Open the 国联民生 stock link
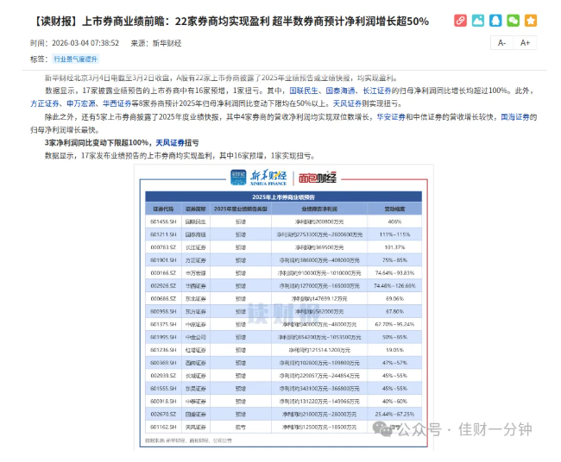 pyautogui.click(x=304, y=91)
